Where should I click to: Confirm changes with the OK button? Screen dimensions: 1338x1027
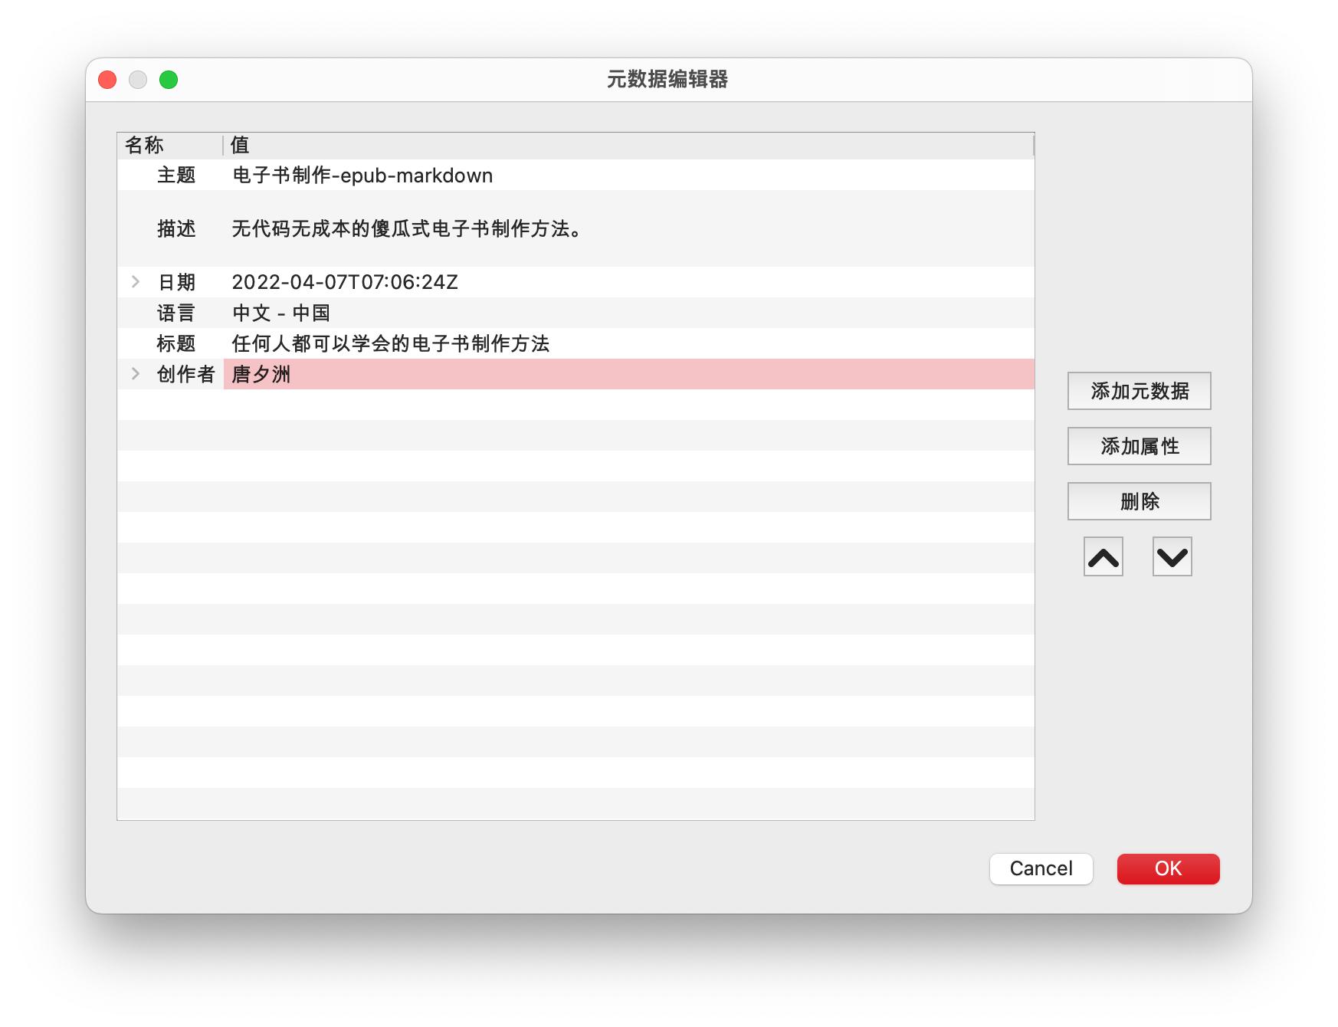pyautogui.click(x=1168, y=868)
